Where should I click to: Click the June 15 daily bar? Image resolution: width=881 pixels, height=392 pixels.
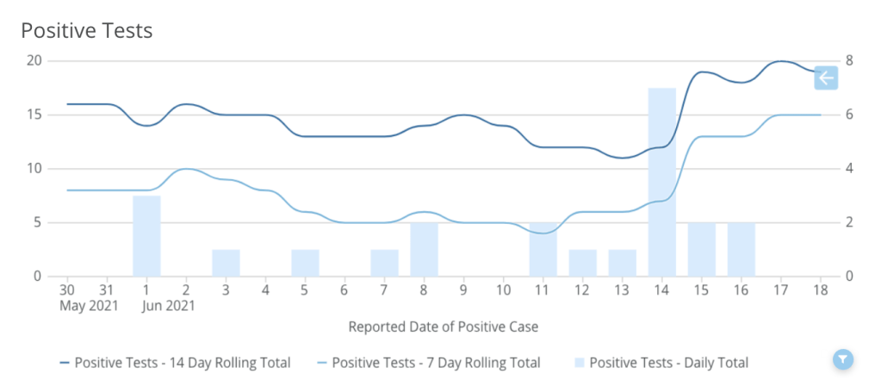tap(702, 250)
